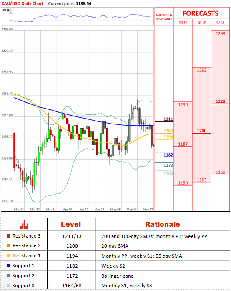Click the Support 3 light-blue color swatch
Image resolution: width=231 pixels, height=291 pixels.
(8, 286)
